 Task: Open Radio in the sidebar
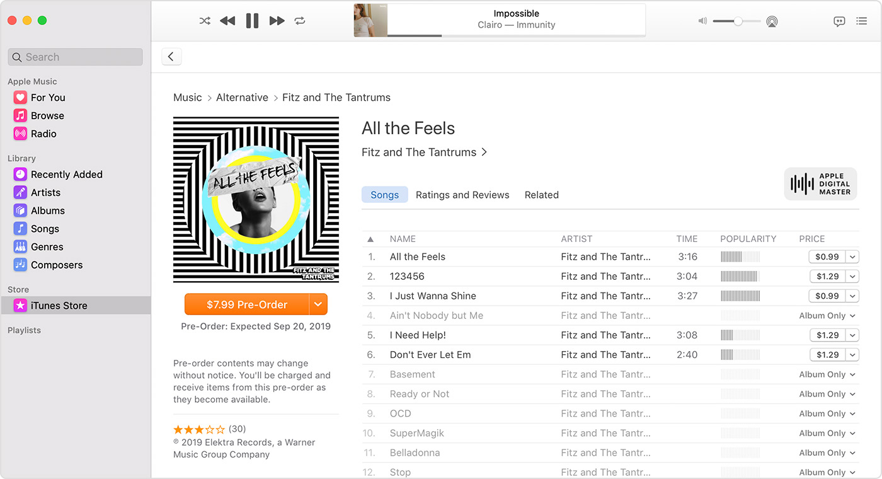pyautogui.click(x=43, y=134)
